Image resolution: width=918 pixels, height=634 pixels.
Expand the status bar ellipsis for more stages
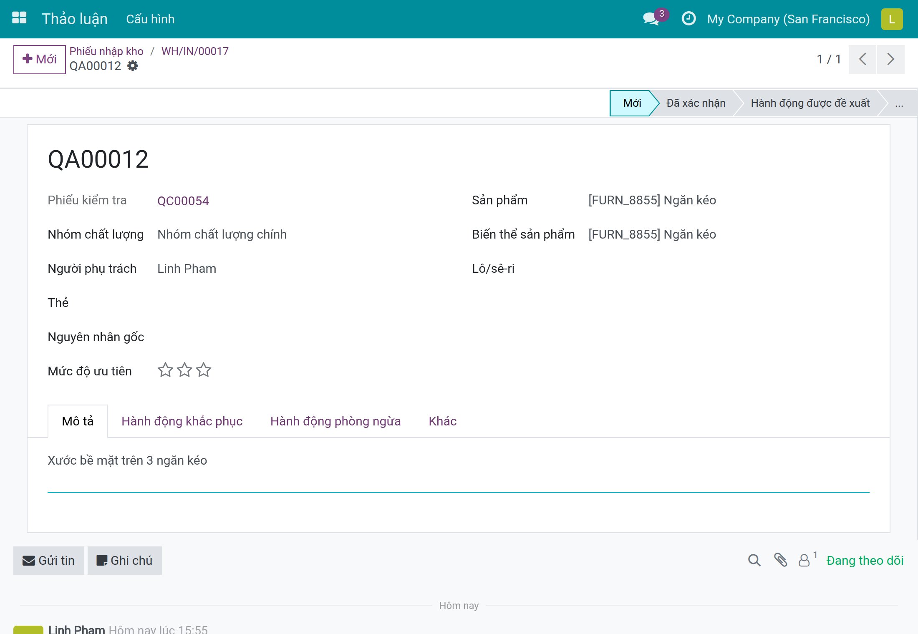click(899, 103)
